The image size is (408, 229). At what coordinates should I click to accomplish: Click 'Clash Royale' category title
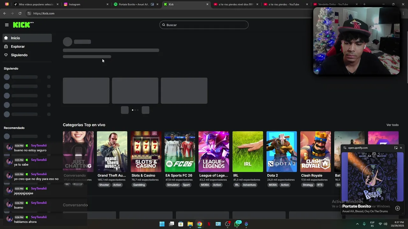[312, 176]
